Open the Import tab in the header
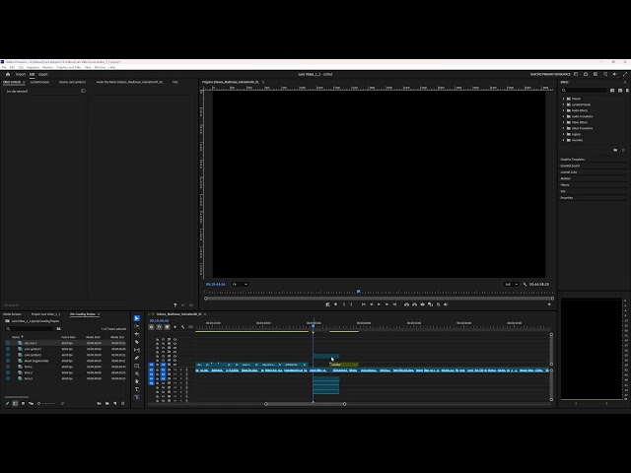631x473 pixels. pos(20,74)
